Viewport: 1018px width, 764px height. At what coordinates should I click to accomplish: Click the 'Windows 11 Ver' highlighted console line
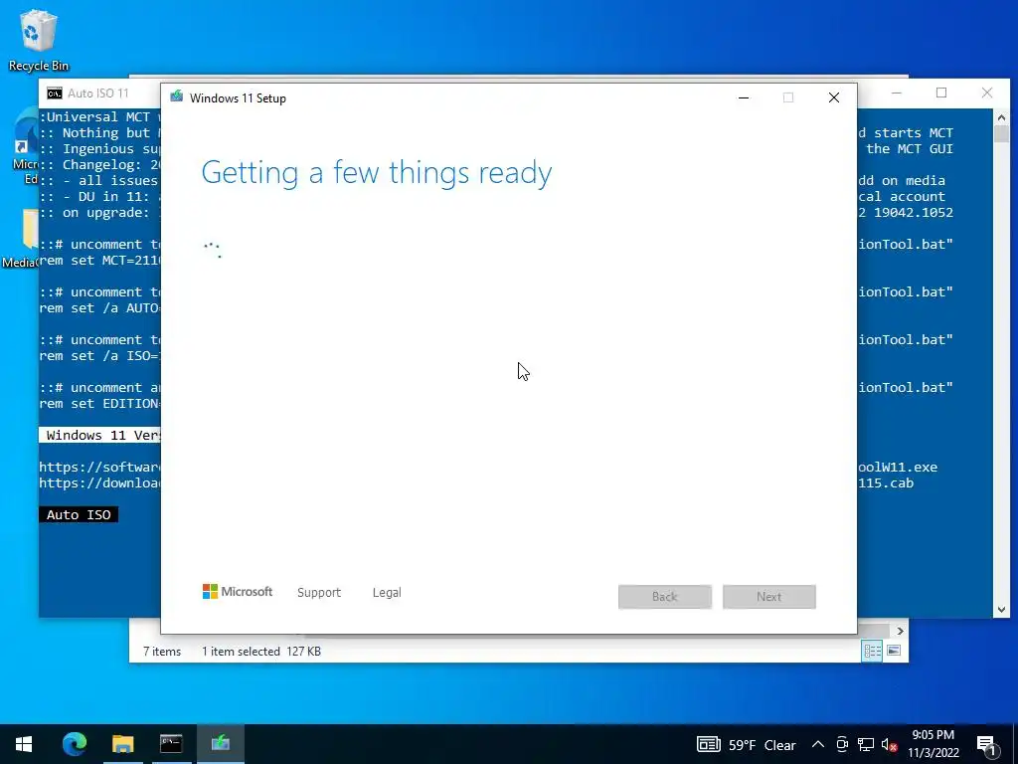(99, 436)
